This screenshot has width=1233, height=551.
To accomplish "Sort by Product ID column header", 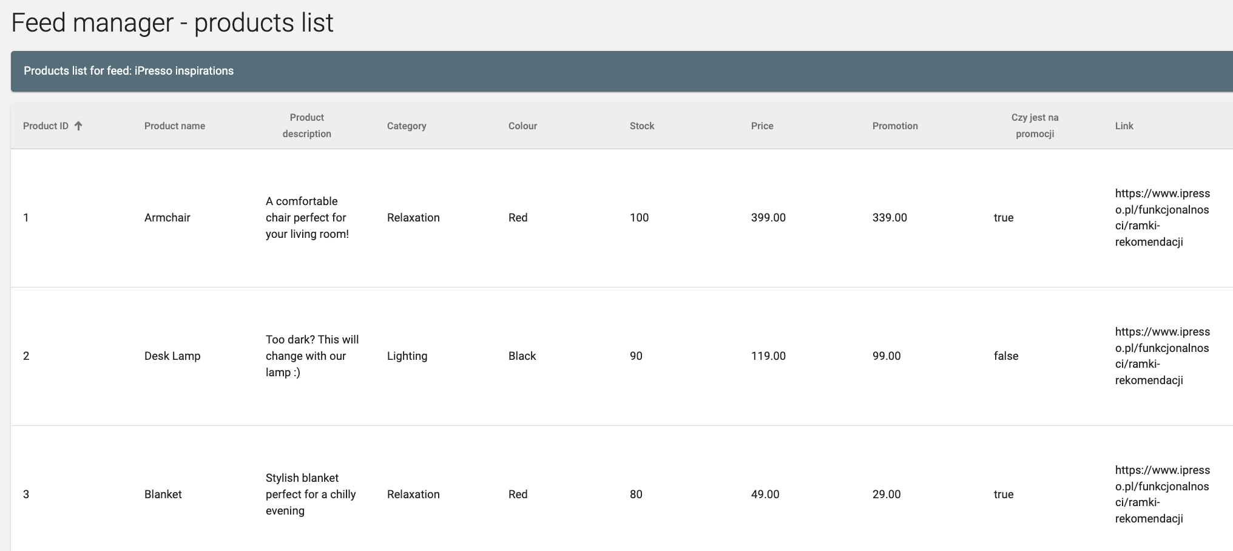I will click(46, 126).
